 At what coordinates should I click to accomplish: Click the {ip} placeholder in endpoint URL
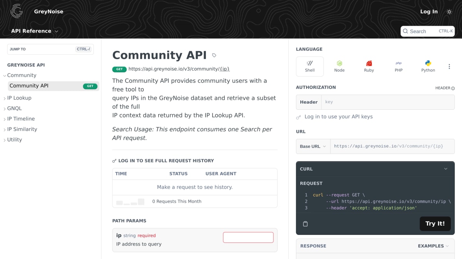pos(224,69)
